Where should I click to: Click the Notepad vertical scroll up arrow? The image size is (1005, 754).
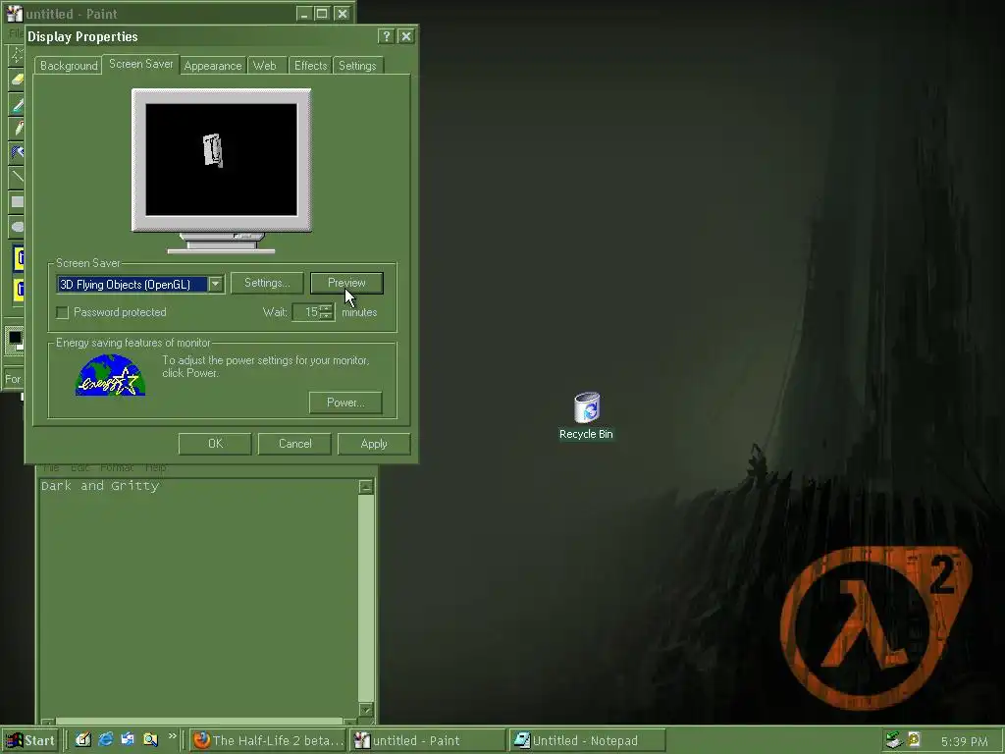(x=366, y=487)
